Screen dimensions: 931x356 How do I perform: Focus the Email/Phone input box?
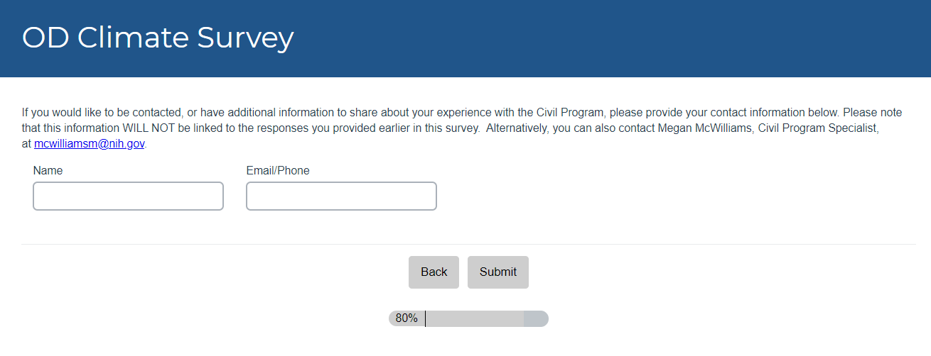point(341,196)
